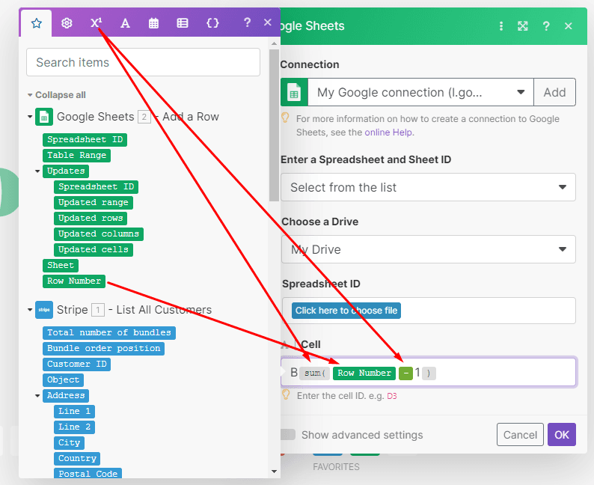Open the My Drive dropdown
The image size is (594, 485).
click(428, 249)
